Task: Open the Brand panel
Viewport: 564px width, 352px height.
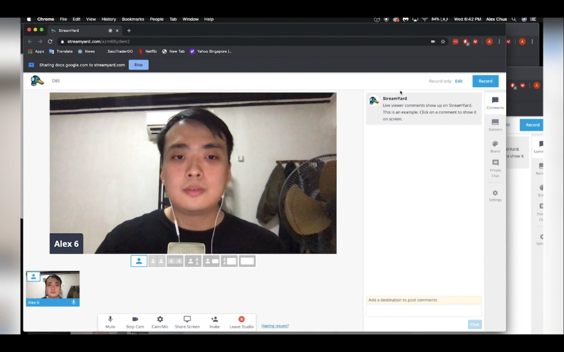Action: pyautogui.click(x=495, y=146)
